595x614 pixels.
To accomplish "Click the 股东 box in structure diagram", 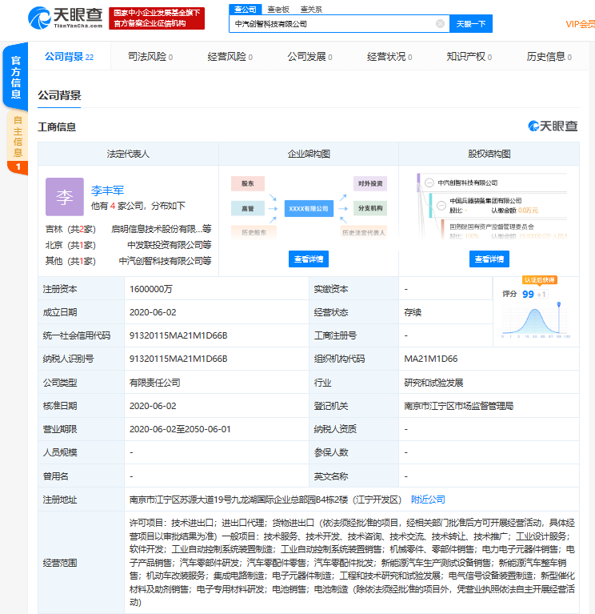I will pyautogui.click(x=248, y=183).
